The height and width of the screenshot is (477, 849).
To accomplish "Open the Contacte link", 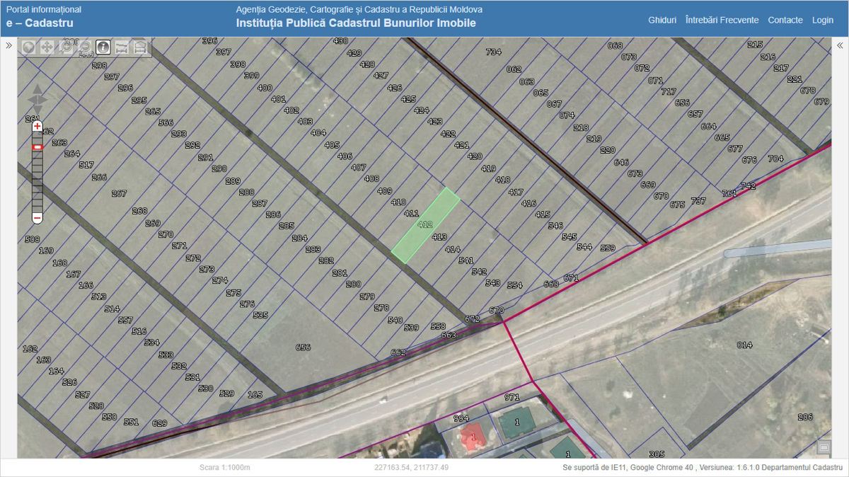I will coord(785,21).
